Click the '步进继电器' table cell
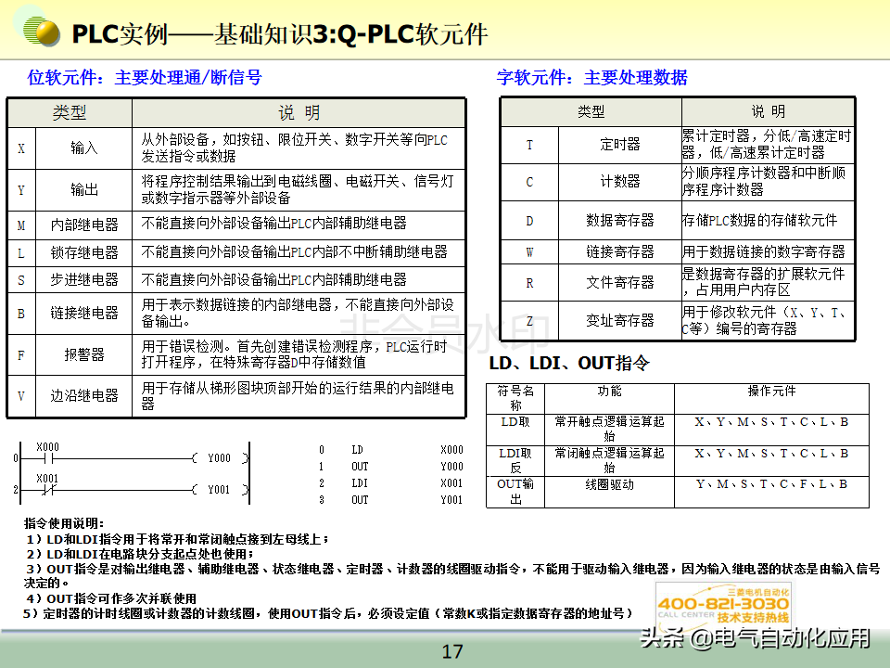Viewport: 890px width, 668px height. coord(84,279)
